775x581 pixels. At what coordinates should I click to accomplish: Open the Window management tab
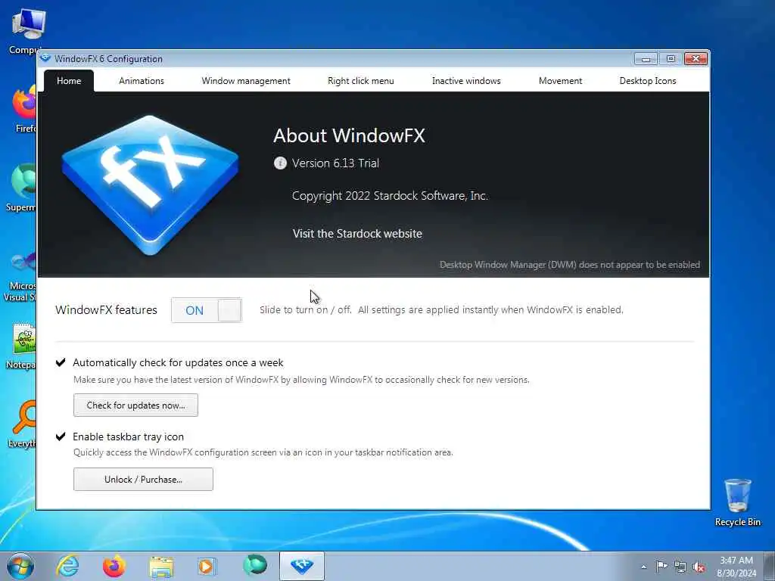pos(246,81)
